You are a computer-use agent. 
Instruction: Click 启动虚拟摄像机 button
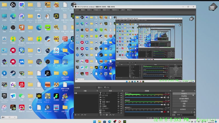click(184, 99)
